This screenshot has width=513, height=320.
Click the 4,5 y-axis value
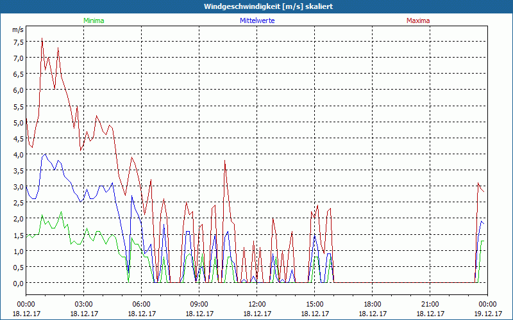pyautogui.click(x=19, y=138)
